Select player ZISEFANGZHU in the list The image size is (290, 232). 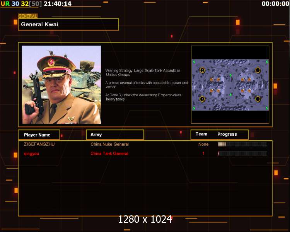coord(39,144)
